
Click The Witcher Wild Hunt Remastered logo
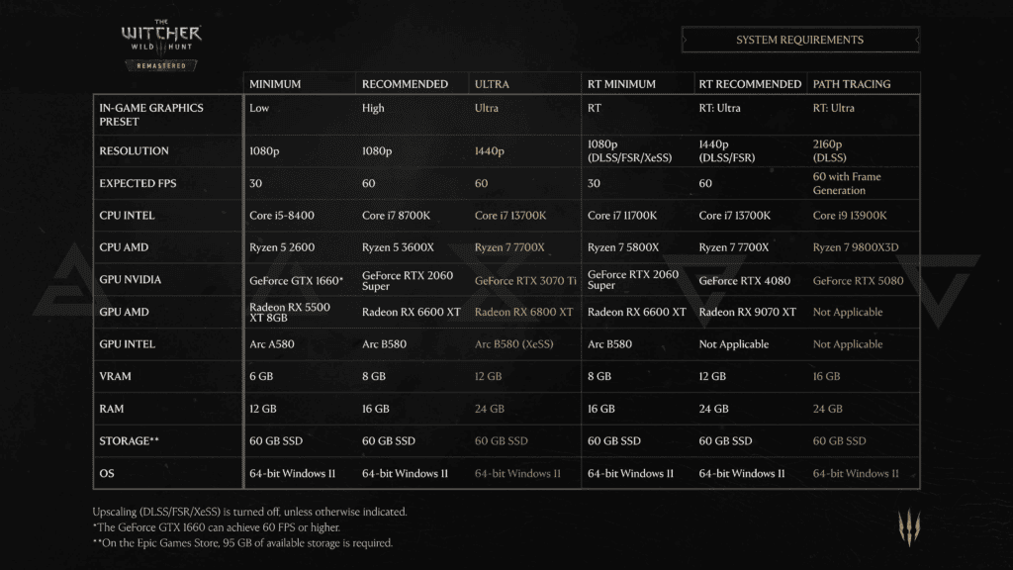(x=161, y=45)
